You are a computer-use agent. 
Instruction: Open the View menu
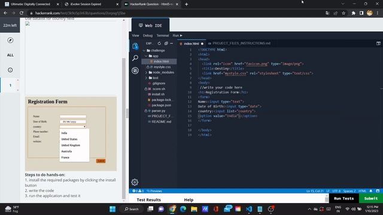click(x=136, y=36)
